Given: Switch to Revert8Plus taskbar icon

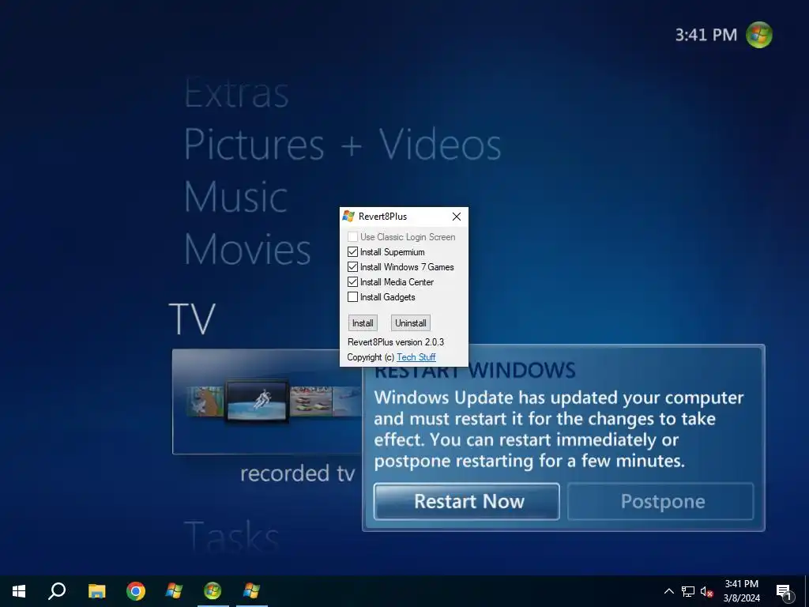Looking at the screenshot, I should point(251,591).
